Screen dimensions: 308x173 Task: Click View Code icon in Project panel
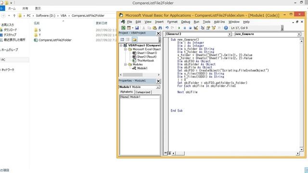[122, 39]
